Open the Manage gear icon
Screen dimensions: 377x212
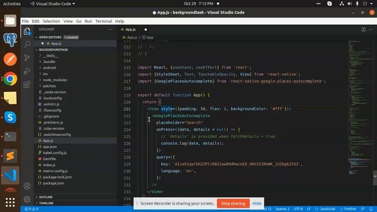tap(27, 199)
